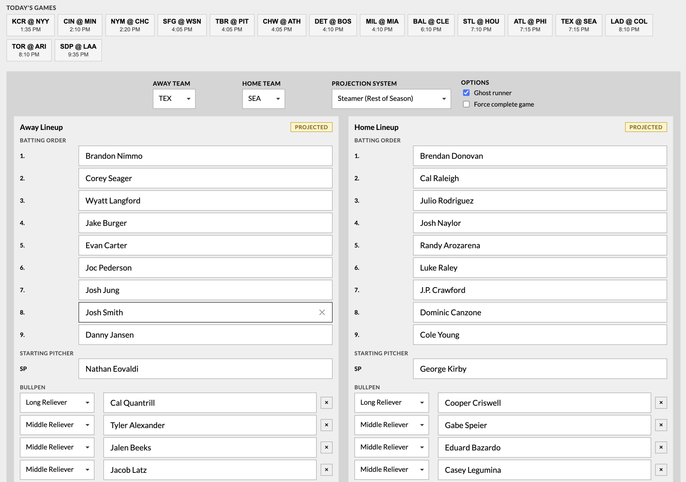Remove Cal Quantrill from away bullpen
Viewport: 686px width, 482px height.
click(326, 402)
